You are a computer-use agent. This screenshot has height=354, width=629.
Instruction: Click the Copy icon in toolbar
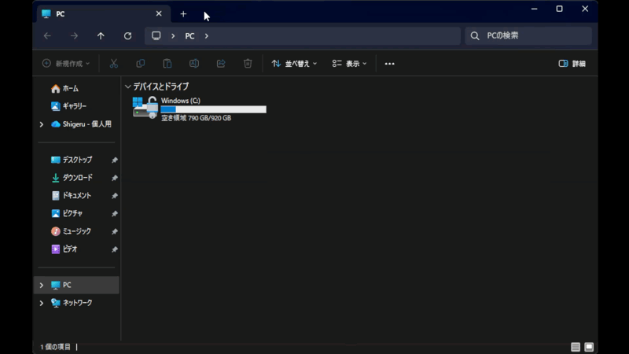[x=141, y=64]
